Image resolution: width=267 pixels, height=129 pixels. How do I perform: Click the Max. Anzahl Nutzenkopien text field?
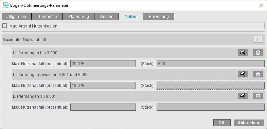163,26
